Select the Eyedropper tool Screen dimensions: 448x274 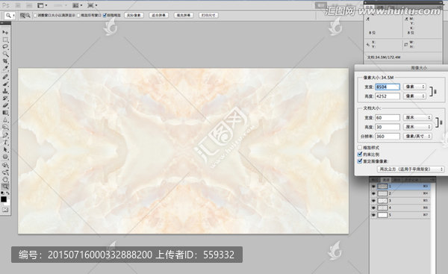click(5, 68)
